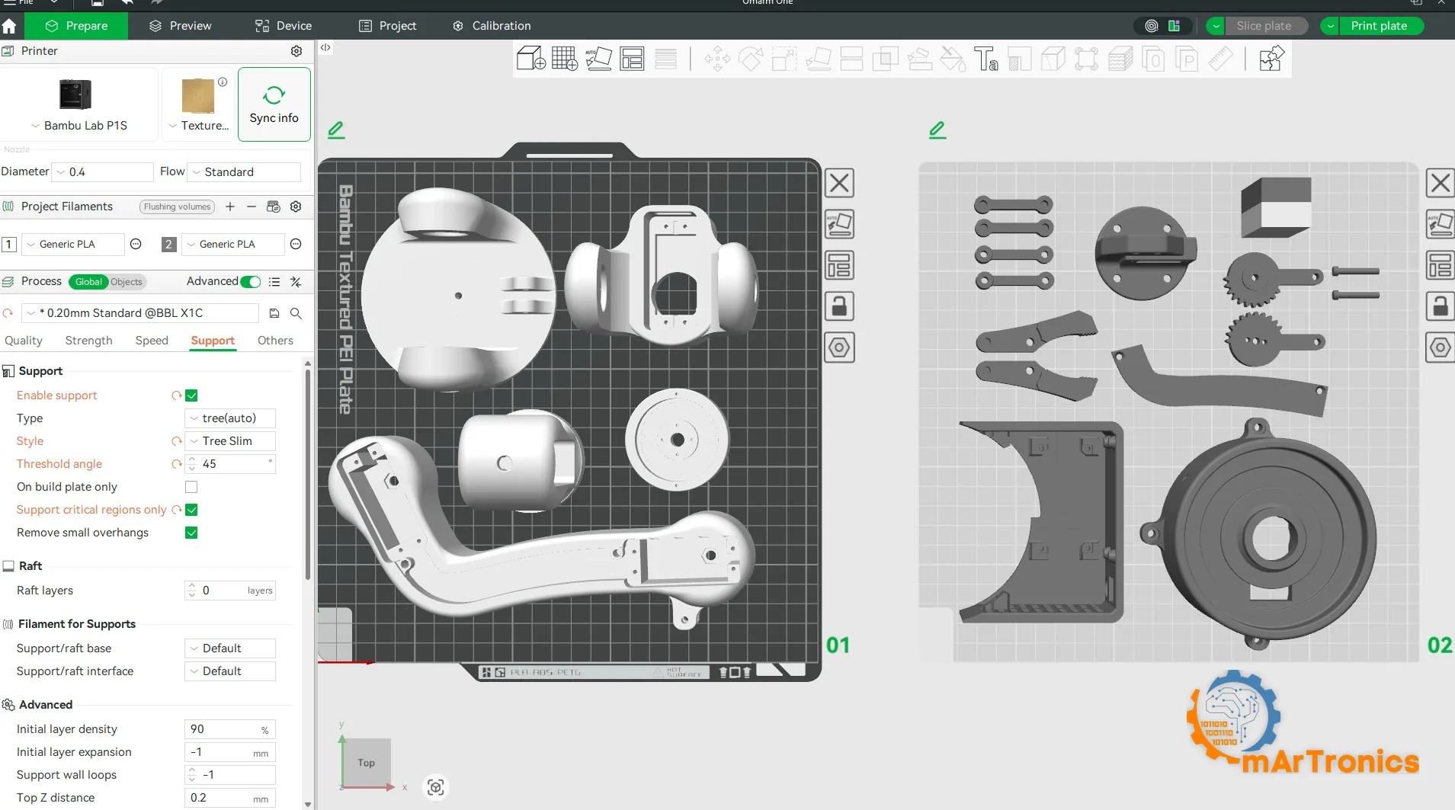Click the Print plate button

click(x=1379, y=26)
